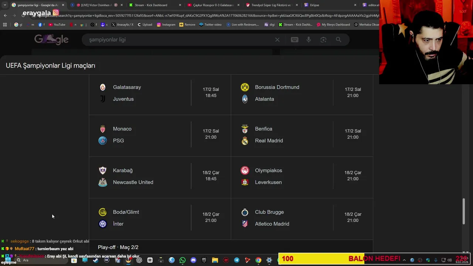The image size is (473, 266).
Task: Adjust the system tray volume icon
Action: pyautogui.click(x=449, y=260)
